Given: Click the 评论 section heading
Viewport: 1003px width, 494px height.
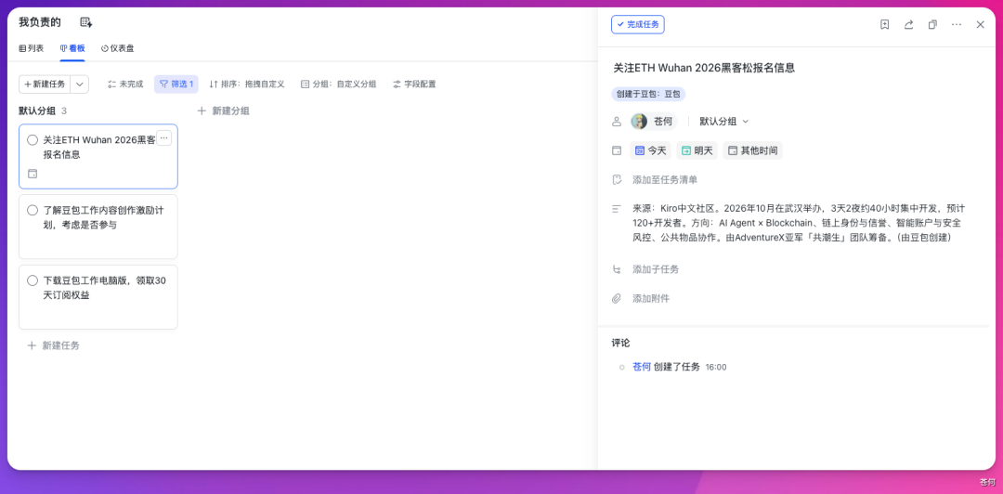Looking at the screenshot, I should 620,343.
